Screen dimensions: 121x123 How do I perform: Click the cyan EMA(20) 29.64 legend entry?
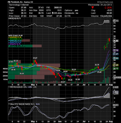pyautogui.click(x=15, y=41)
